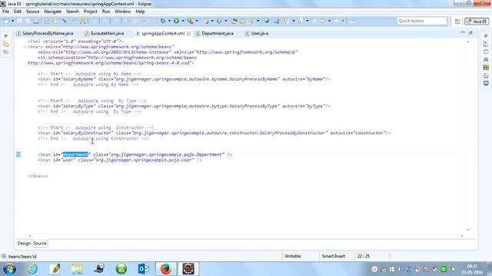492x276 pixels.
Task: Click the vertical scrollbar down arrow
Action: pyautogui.click(x=468, y=230)
